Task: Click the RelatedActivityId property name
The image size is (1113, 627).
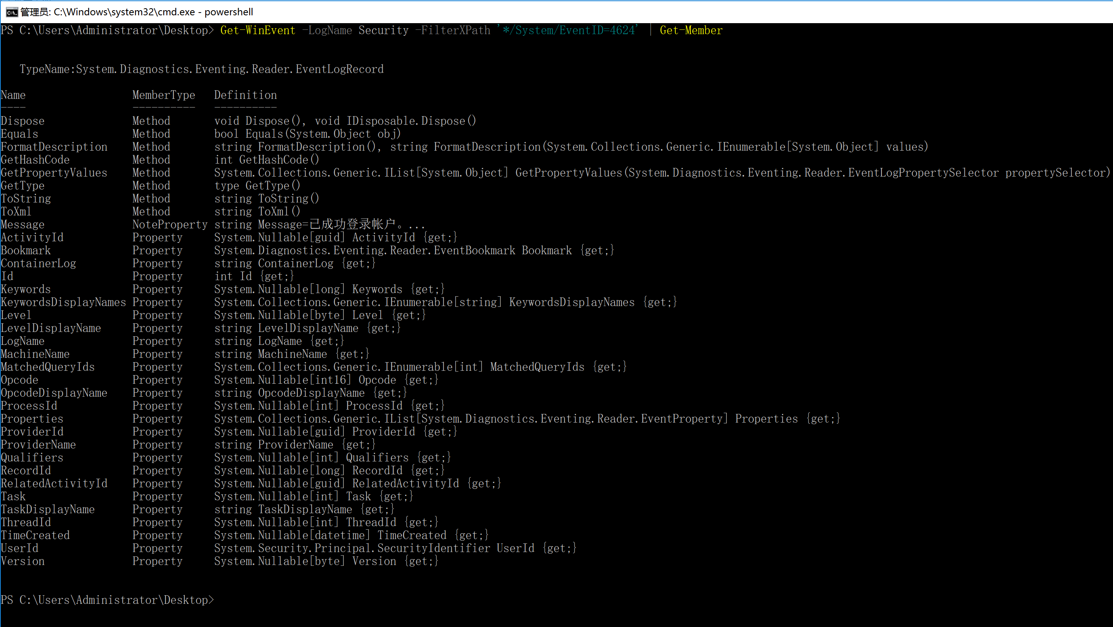Action: [x=54, y=483]
